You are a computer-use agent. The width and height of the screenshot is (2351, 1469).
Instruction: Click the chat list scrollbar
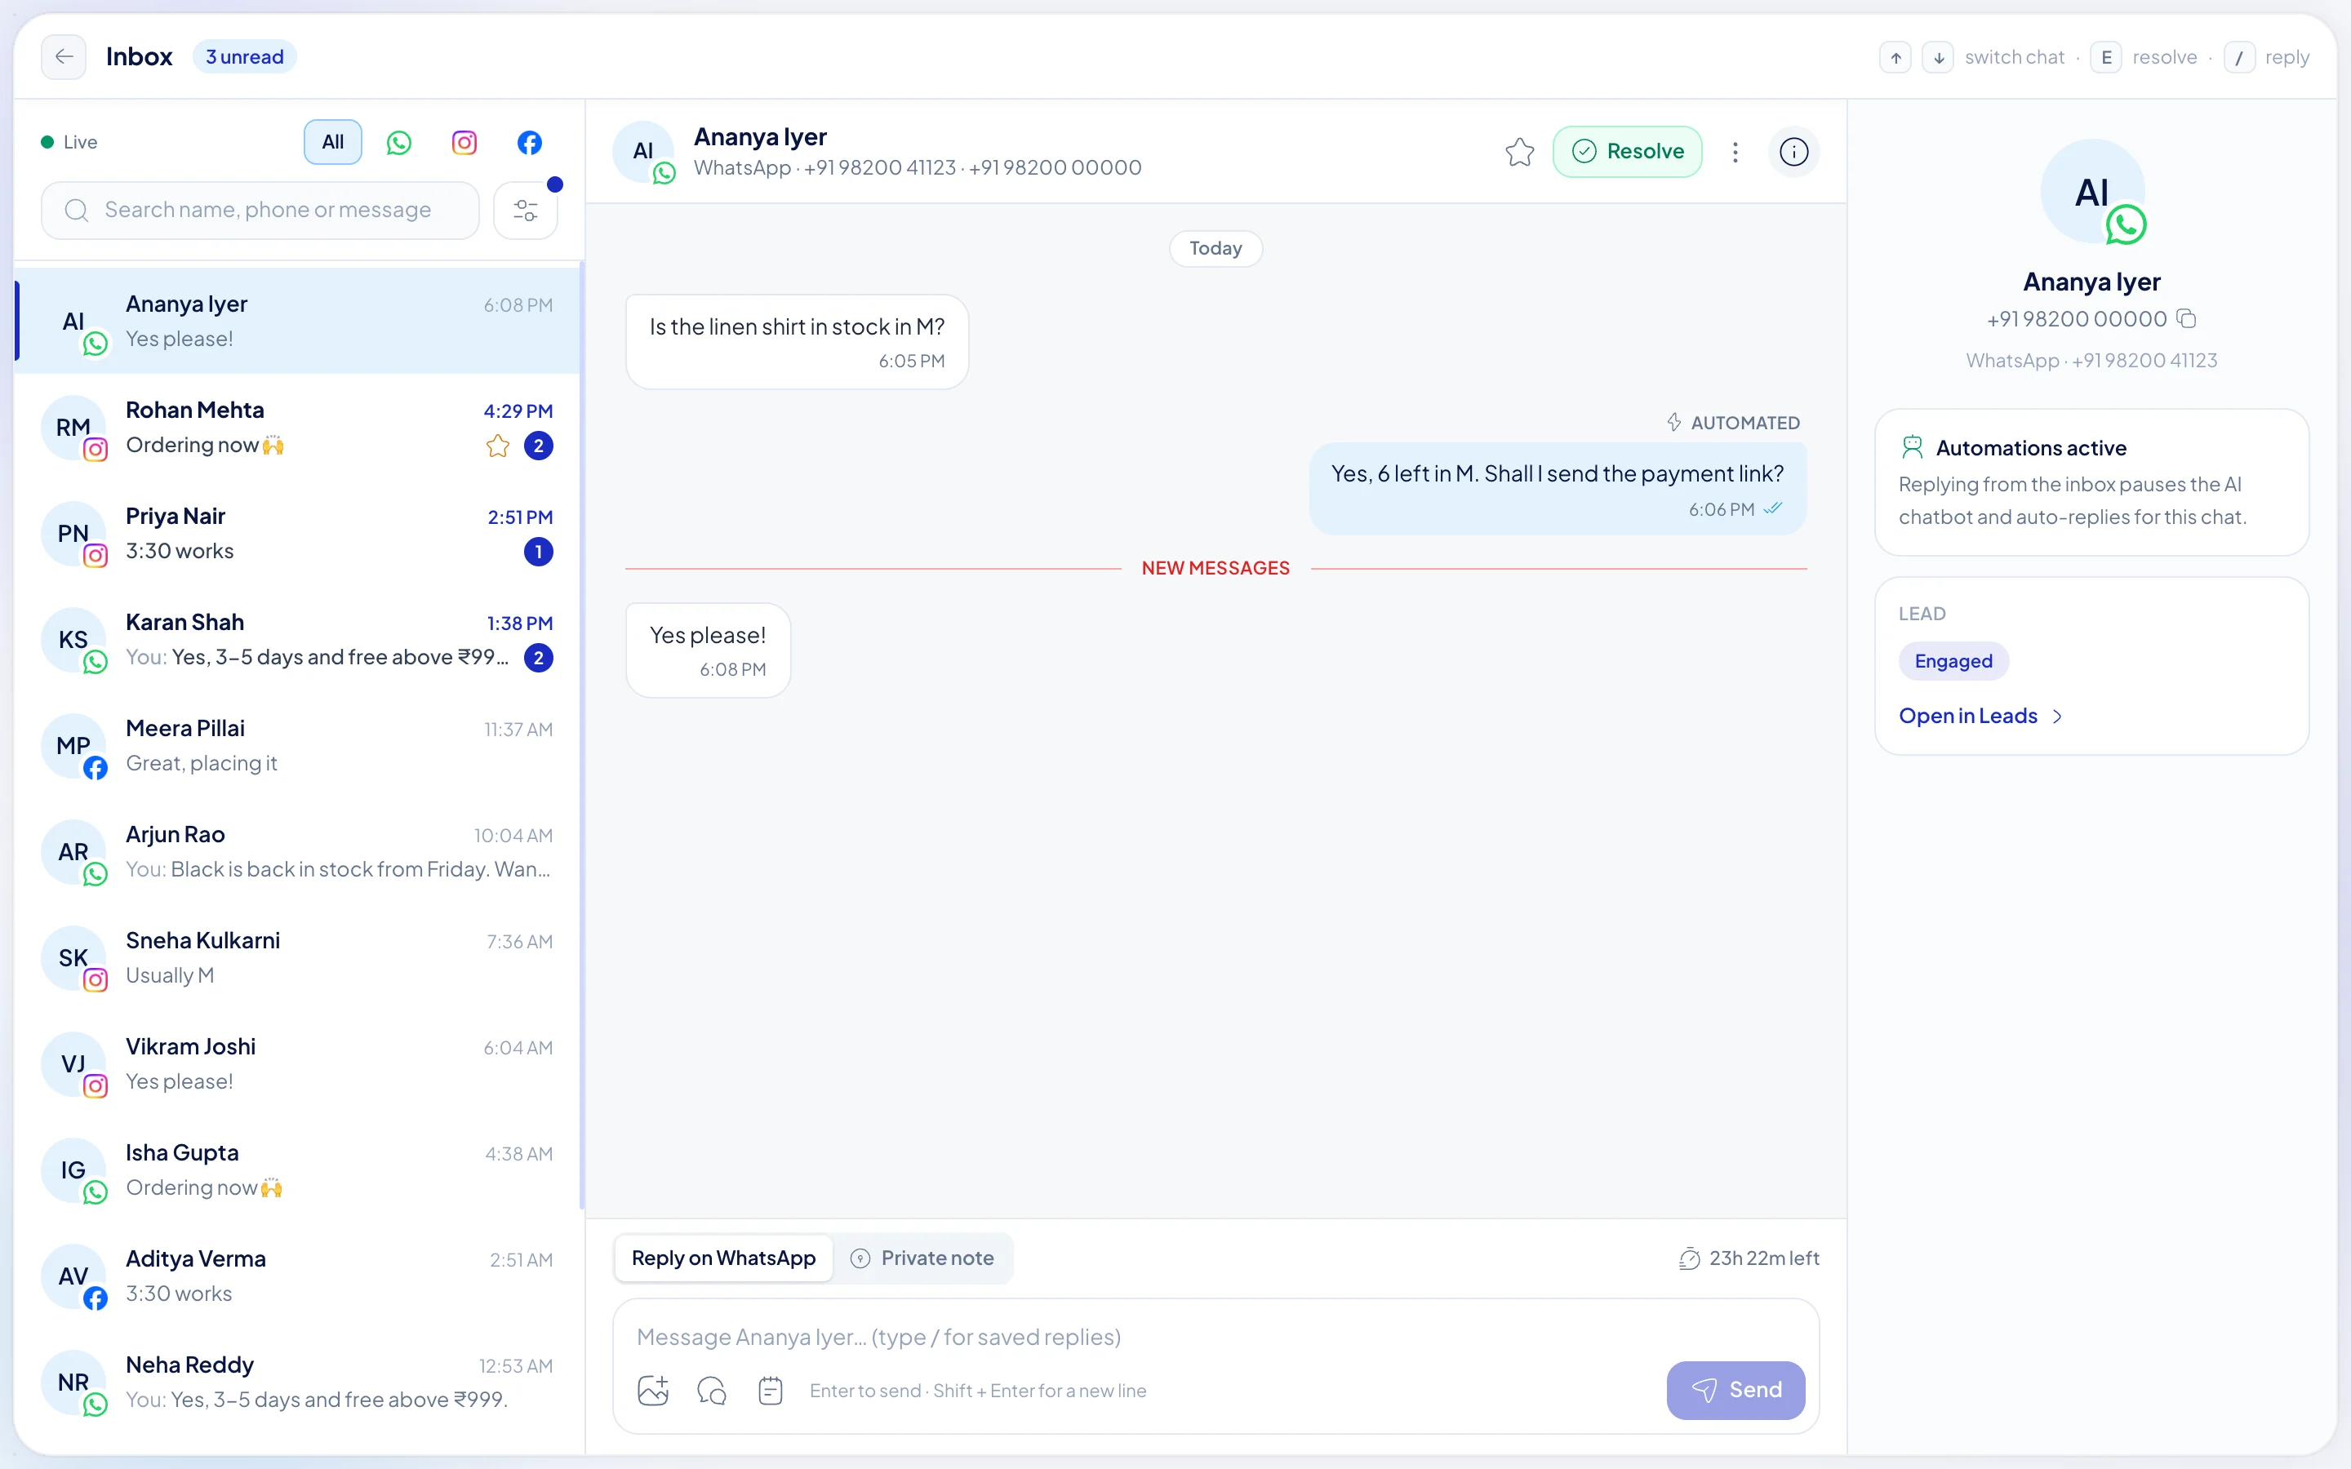coord(582,736)
